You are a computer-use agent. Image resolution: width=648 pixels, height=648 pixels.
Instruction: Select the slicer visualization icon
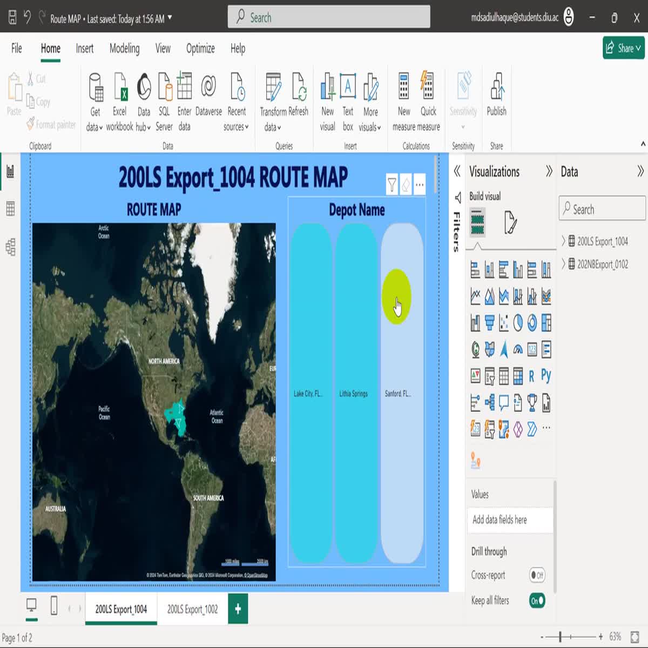[489, 376]
